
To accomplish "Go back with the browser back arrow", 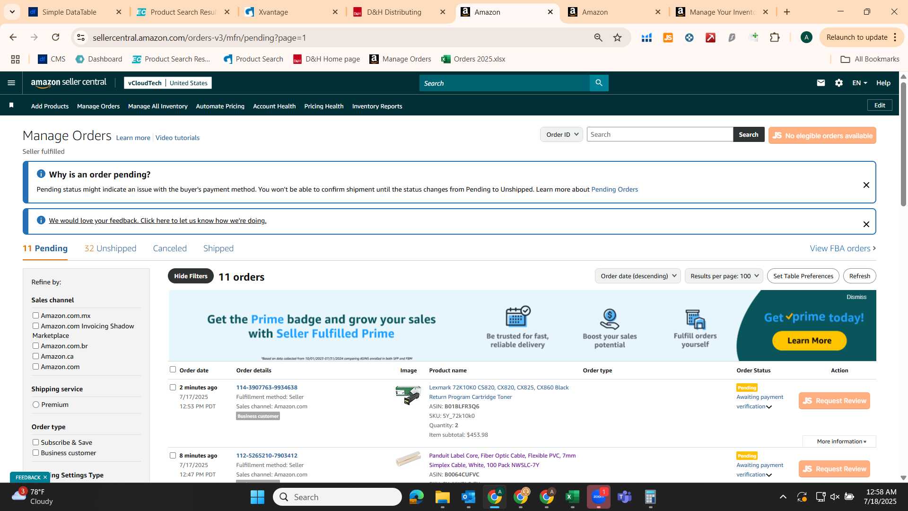I will tap(13, 37).
